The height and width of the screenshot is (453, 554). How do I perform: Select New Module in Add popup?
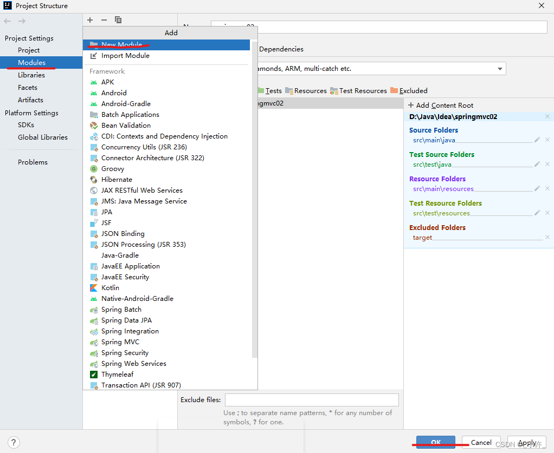tap(166, 45)
